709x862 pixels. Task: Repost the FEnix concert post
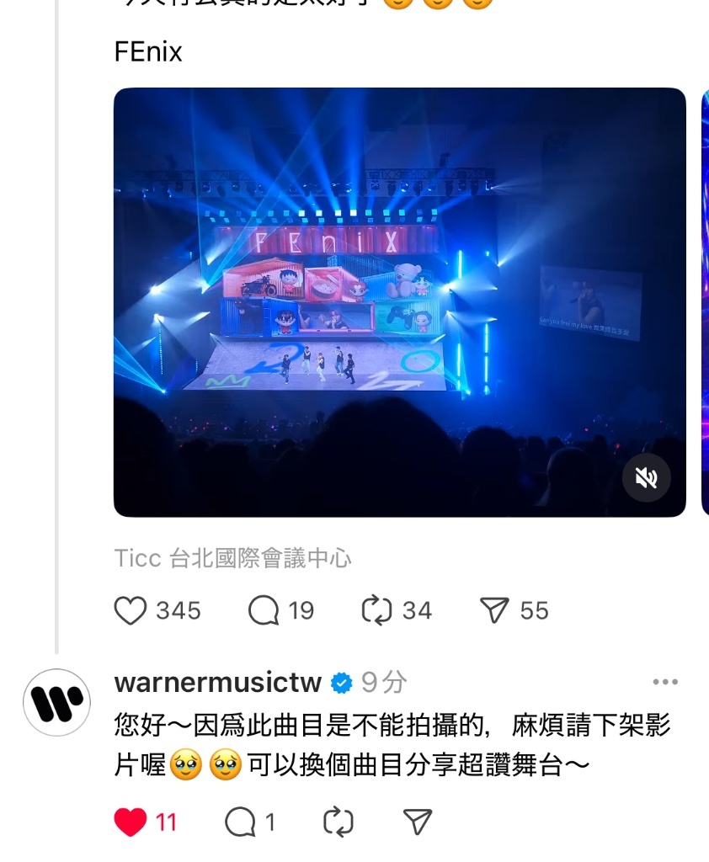376,611
